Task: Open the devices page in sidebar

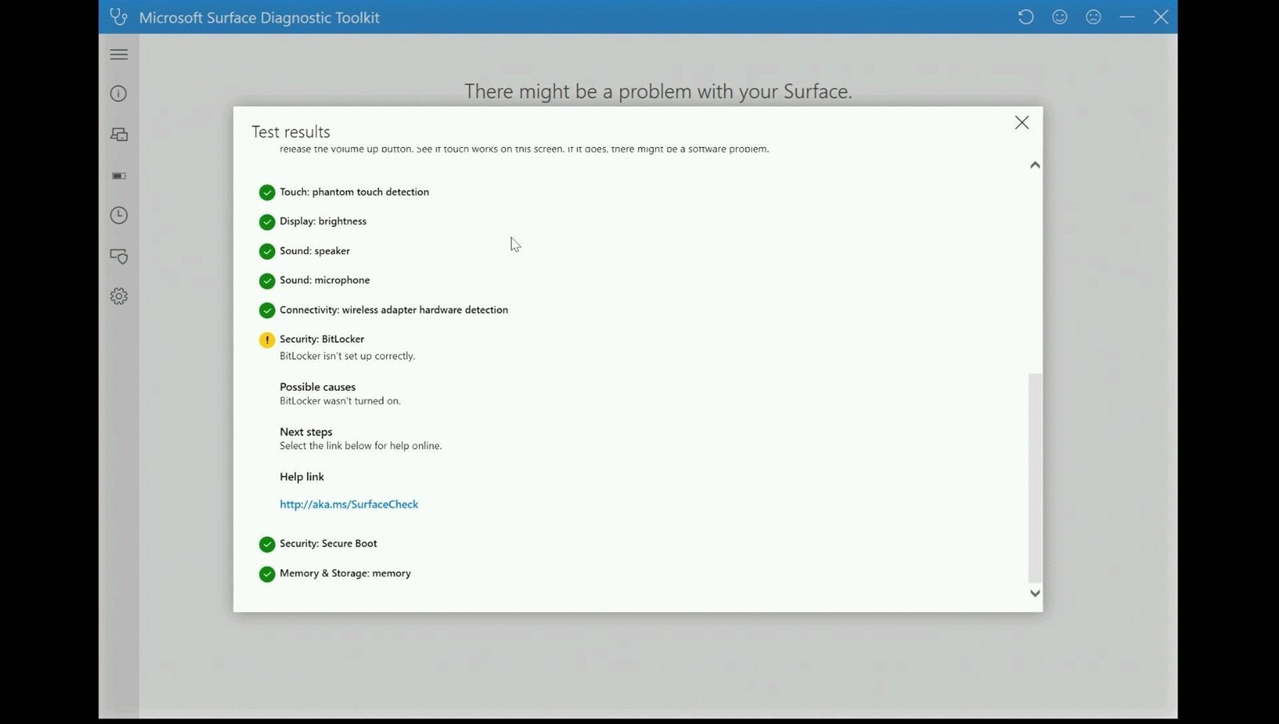Action: 119,134
